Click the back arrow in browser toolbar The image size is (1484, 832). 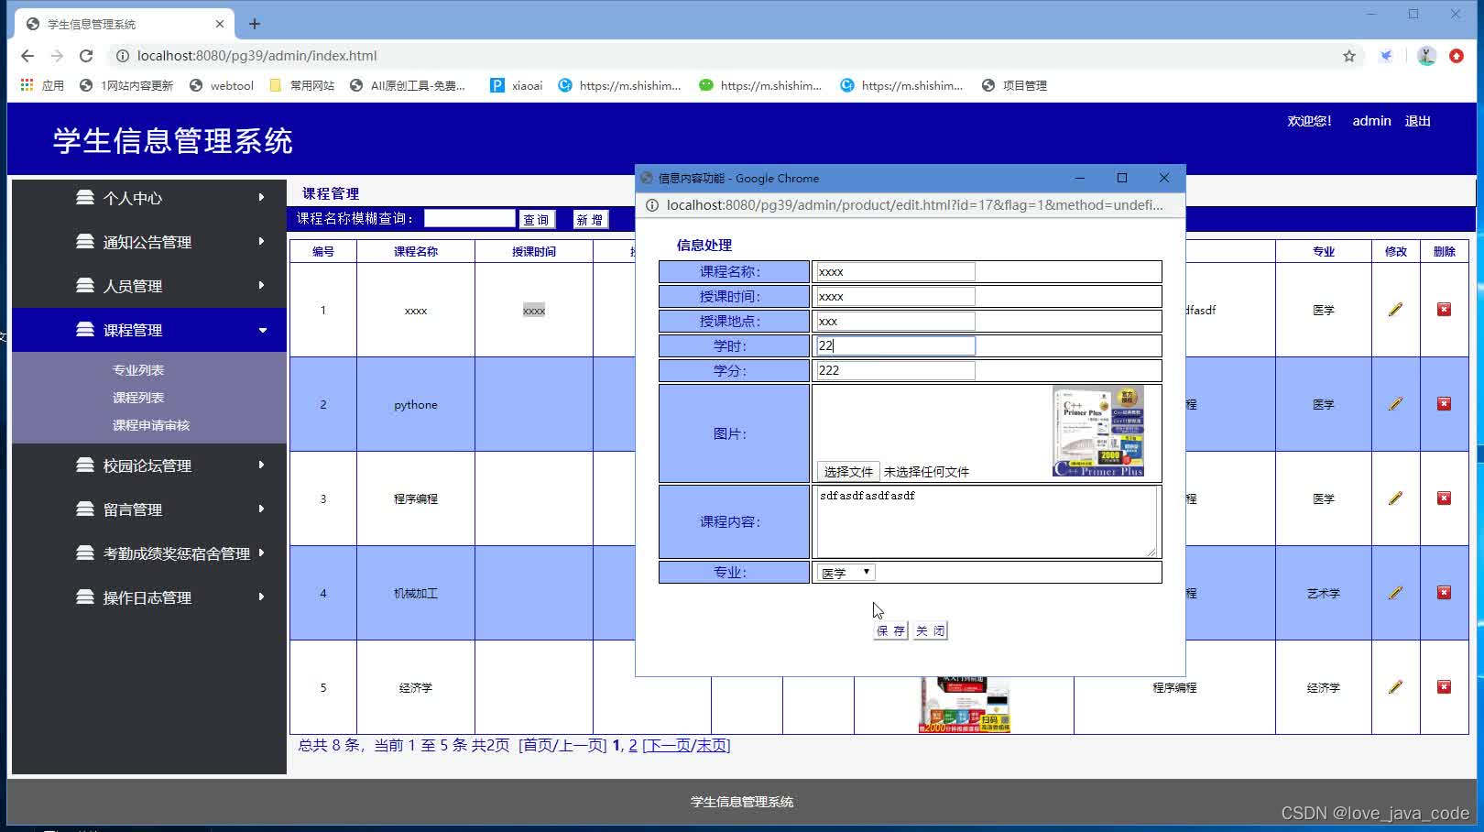(x=27, y=55)
